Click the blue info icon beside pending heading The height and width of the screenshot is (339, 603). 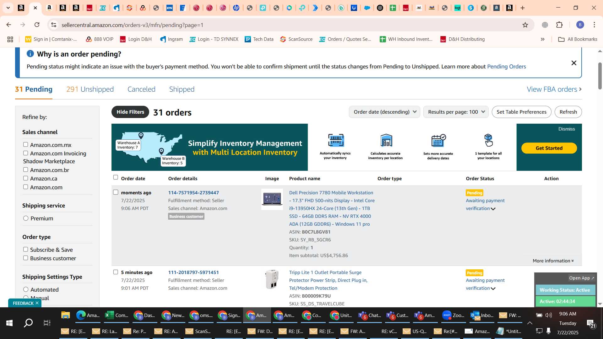30,54
